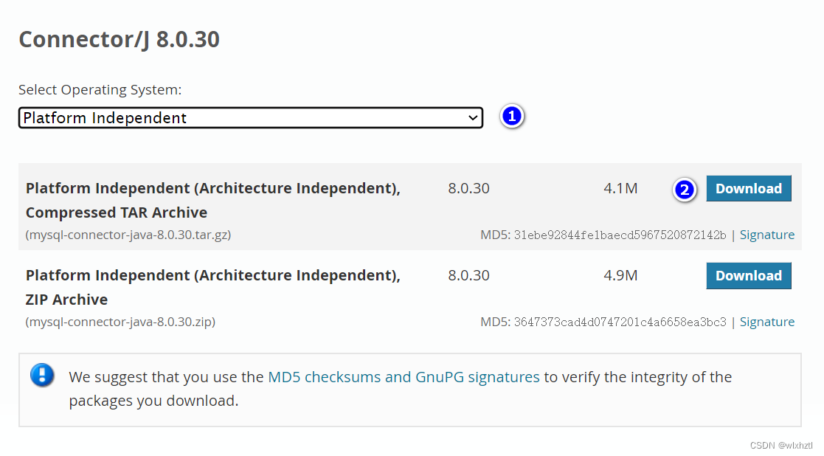
Task: Click the blue exclamation info icon
Action: tap(42, 375)
